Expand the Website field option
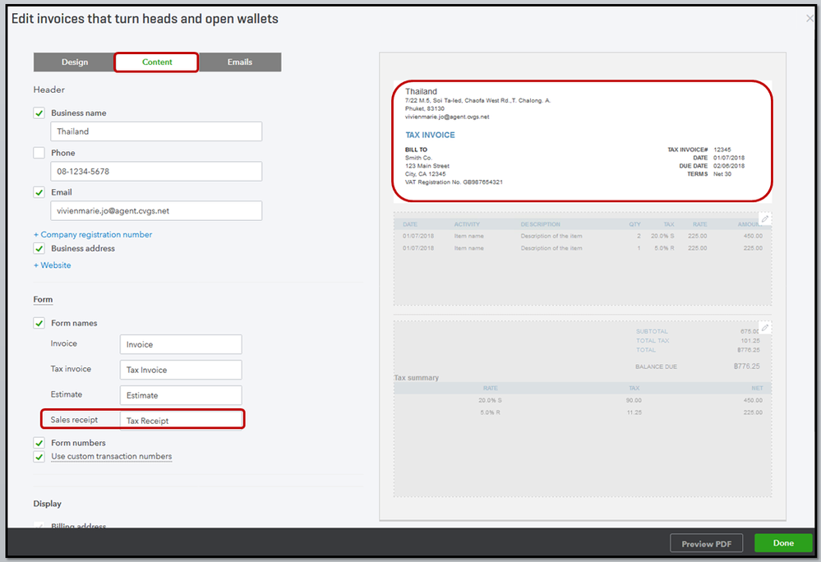Screen dimensions: 821x562 [52, 265]
